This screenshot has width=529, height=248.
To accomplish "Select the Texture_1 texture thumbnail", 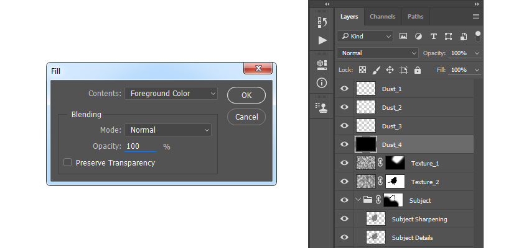I will pos(366,163).
